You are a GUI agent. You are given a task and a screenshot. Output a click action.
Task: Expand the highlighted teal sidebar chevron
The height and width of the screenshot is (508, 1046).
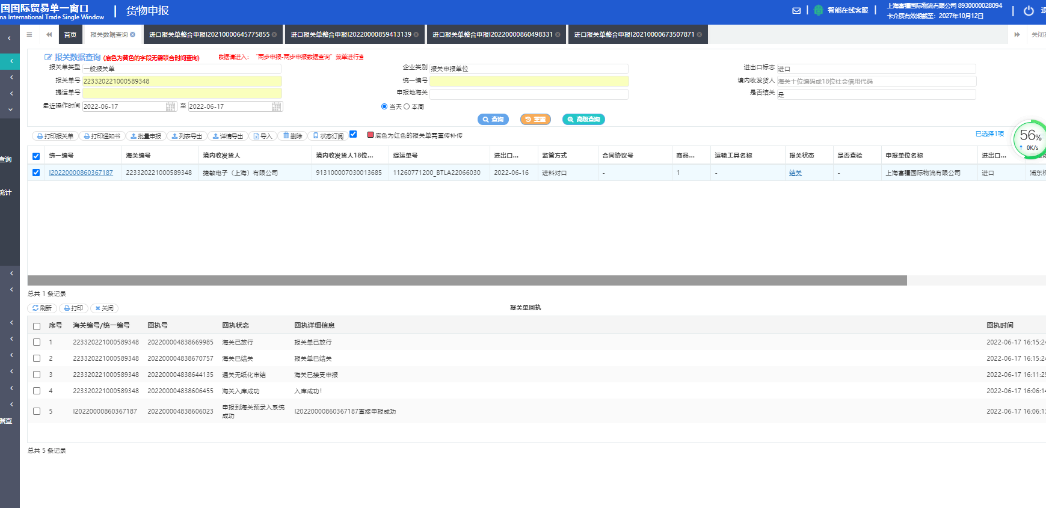(10, 61)
